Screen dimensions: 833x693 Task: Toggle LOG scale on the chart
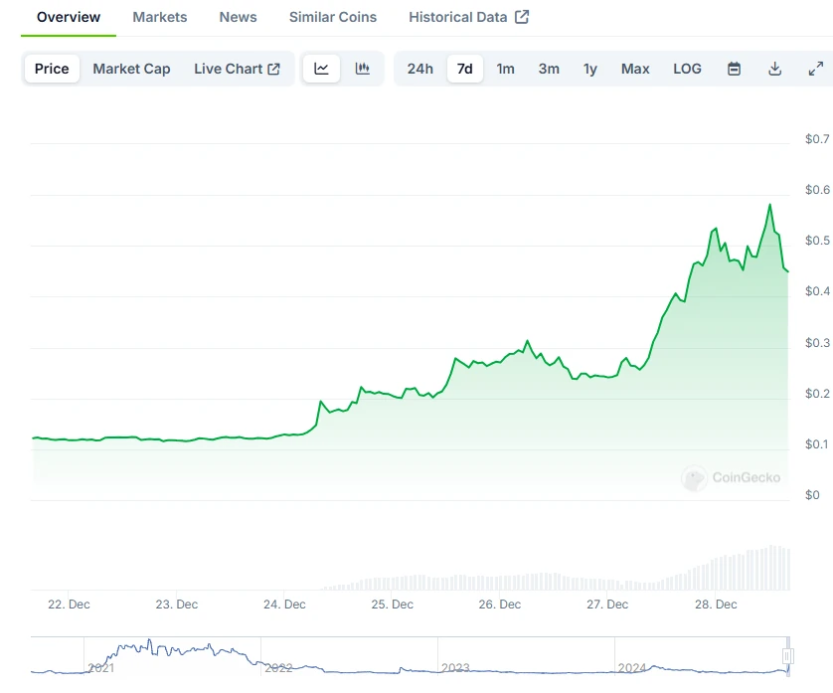687,69
